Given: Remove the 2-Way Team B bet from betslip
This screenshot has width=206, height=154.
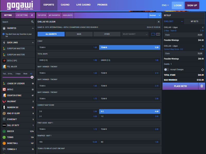Looking at the screenshot, I should pyautogui.click(x=203, y=27).
